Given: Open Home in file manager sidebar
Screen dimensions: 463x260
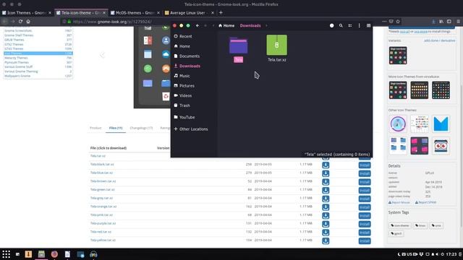Looking at the screenshot, I should pyautogui.click(x=182, y=46).
